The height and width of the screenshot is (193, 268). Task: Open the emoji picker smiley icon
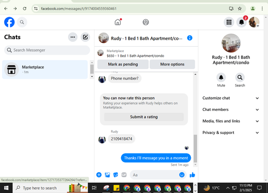point(182,175)
